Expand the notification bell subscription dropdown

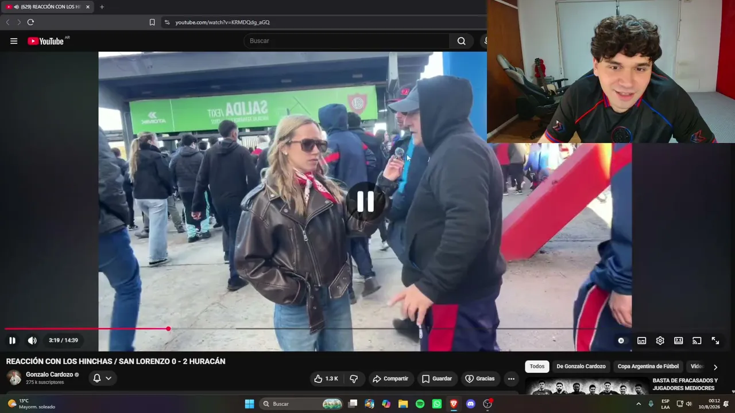(102, 378)
